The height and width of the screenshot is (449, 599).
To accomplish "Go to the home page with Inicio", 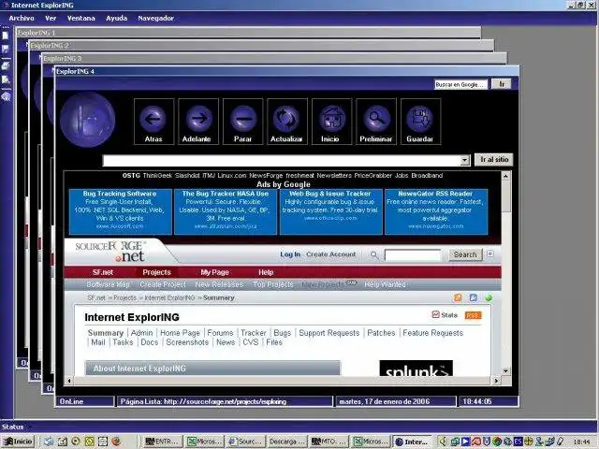I will 331,122.
